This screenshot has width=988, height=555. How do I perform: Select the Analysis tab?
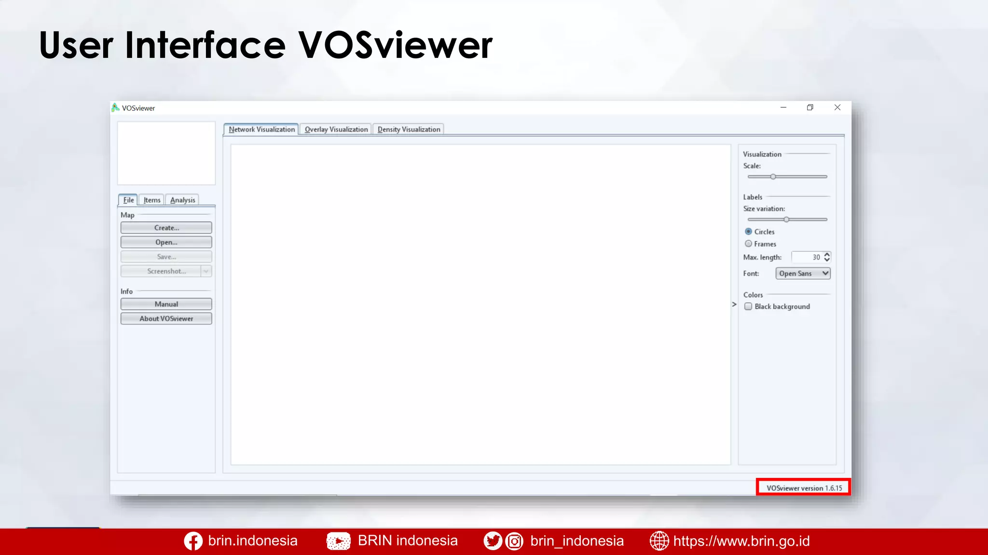[182, 200]
